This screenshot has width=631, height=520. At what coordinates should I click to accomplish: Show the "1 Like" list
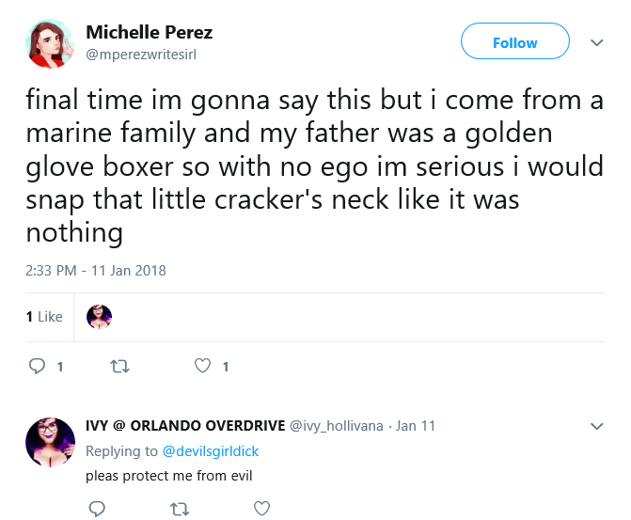44,317
